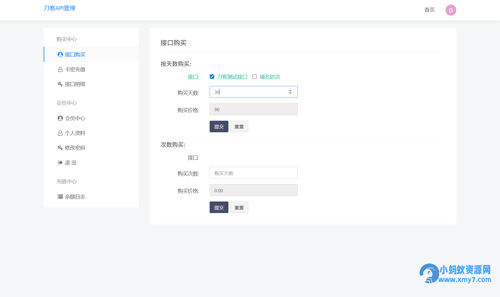The image size is (500, 297).
Task: Click the 购买次数 input field
Action: (253, 173)
